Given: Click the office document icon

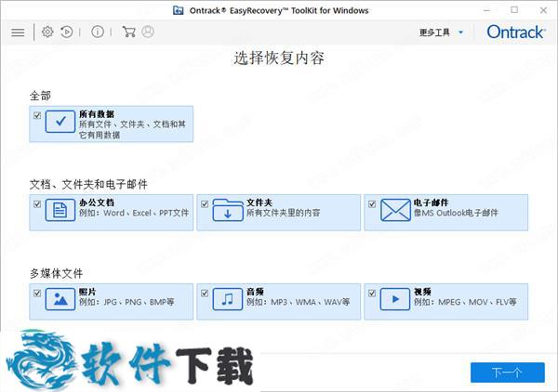Looking at the screenshot, I should [x=60, y=210].
